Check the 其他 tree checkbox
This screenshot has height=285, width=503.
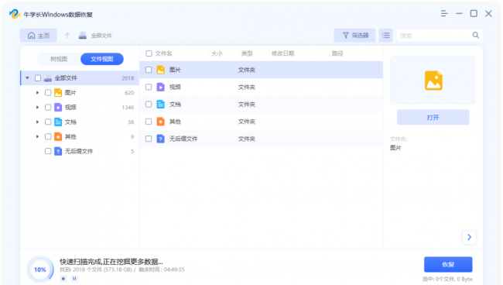(x=48, y=137)
